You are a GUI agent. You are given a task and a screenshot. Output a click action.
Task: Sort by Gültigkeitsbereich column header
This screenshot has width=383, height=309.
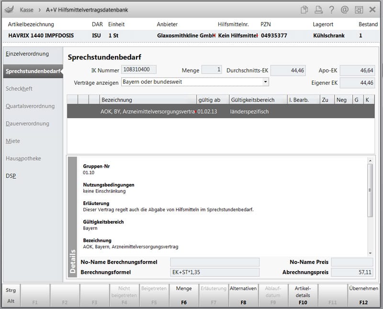pyautogui.click(x=258, y=100)
